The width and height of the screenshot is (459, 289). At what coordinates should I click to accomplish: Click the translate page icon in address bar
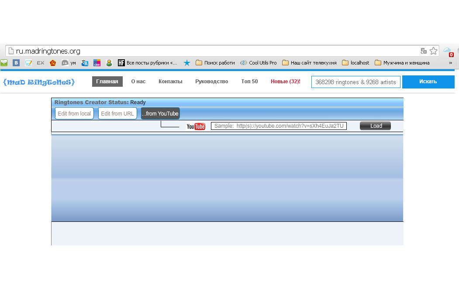423,51
